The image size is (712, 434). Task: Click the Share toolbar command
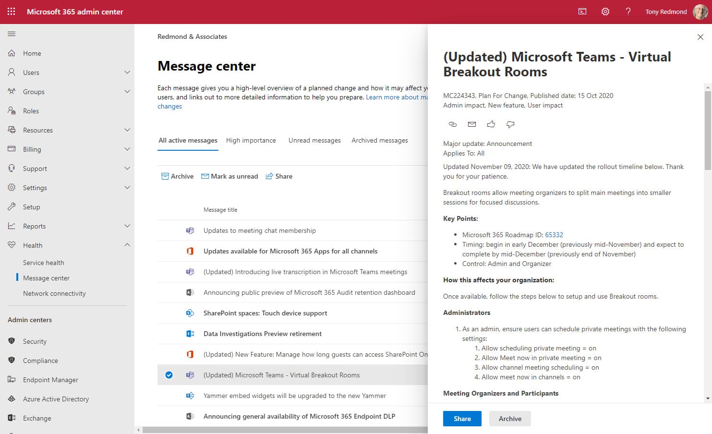pos(279,176)
